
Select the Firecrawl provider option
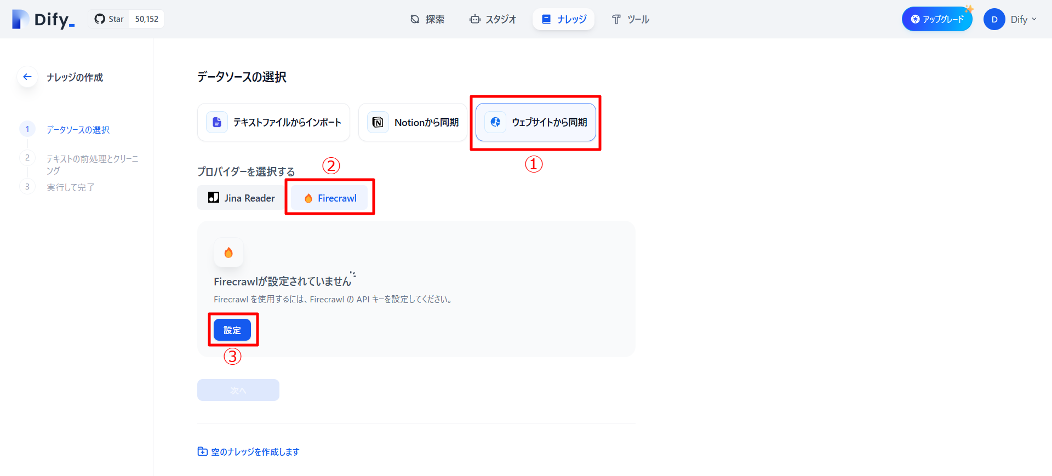tap(330, 198)
